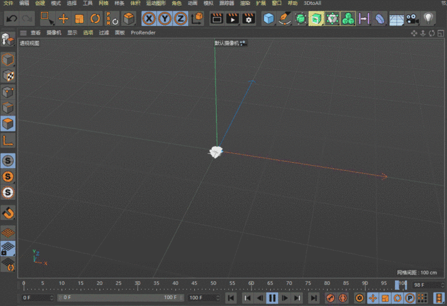Toggle snapping with the magnet icon
The image size is (447, 306).
7,213
